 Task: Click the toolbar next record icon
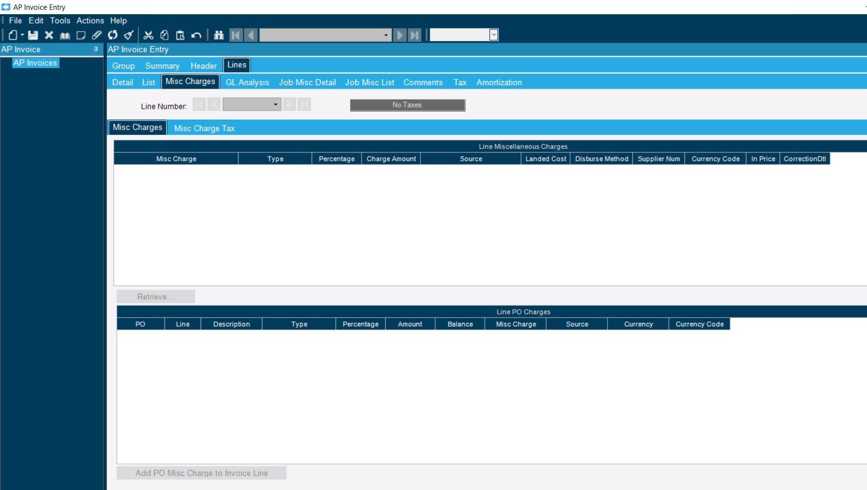tap(400, 35)
